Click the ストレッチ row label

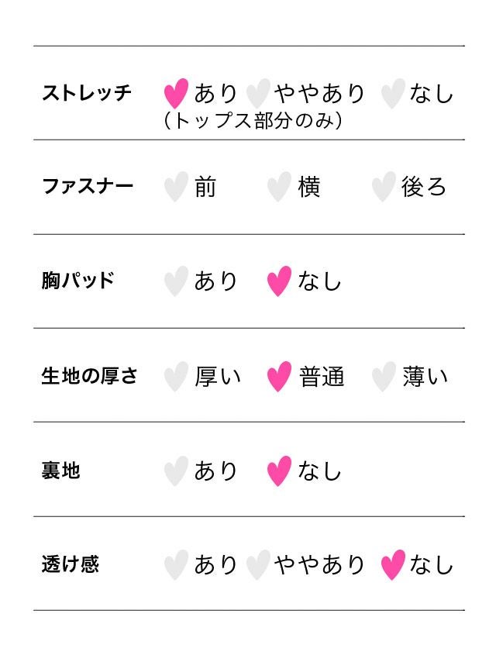click(x=87, y=94)
